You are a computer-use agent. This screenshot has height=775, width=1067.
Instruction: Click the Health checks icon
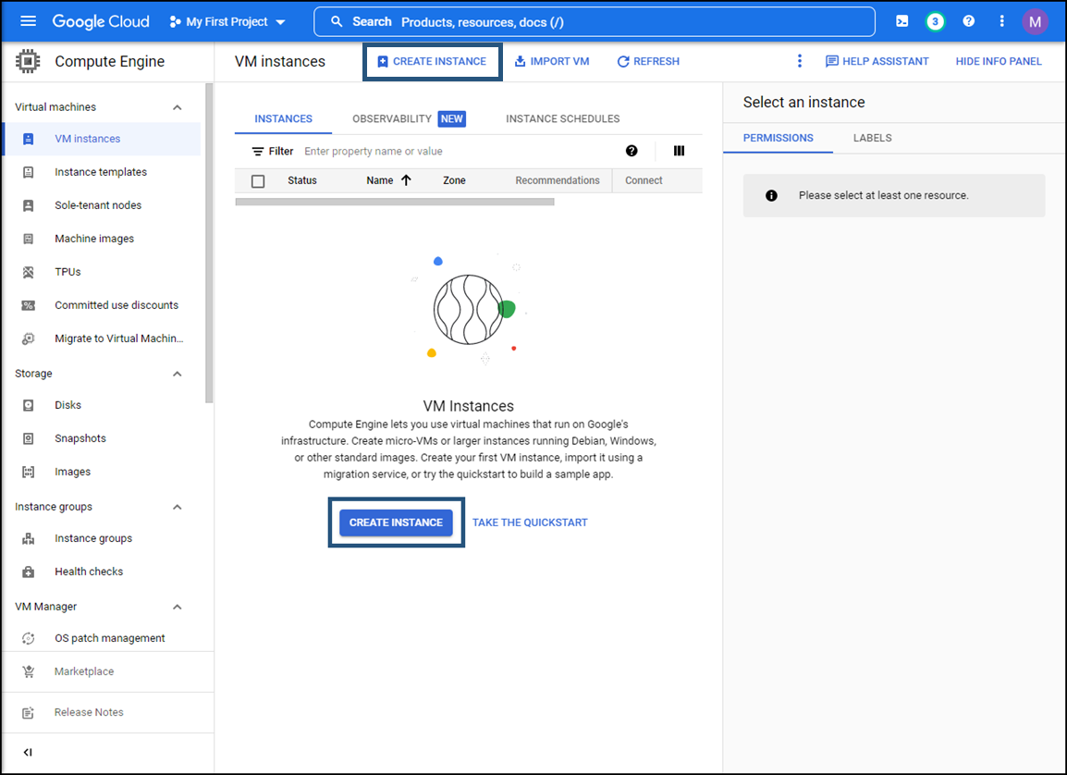(28, 572)
